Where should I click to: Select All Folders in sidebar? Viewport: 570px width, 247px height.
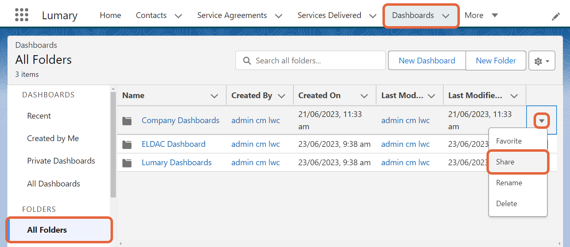point(59,230)
